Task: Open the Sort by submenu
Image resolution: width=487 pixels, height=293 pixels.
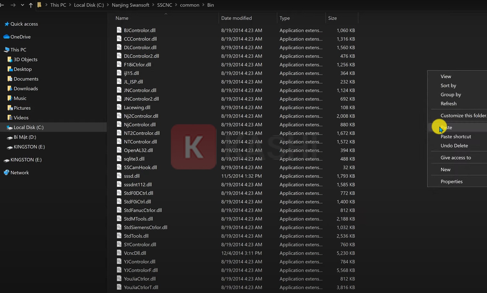Action: point(448,86)
